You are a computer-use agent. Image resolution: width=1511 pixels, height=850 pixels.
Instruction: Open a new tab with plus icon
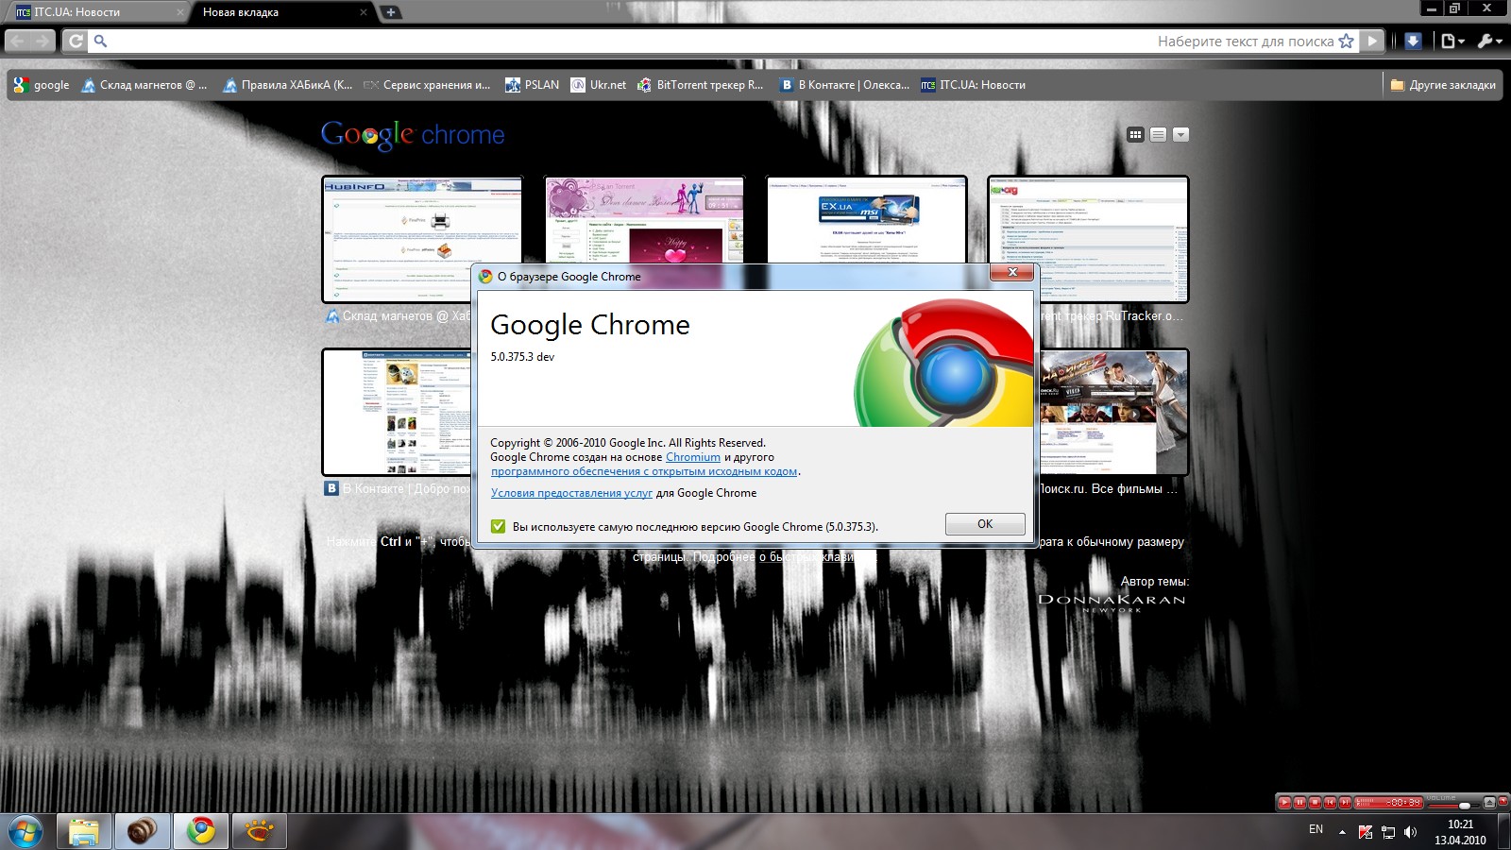tap(390, 12)
